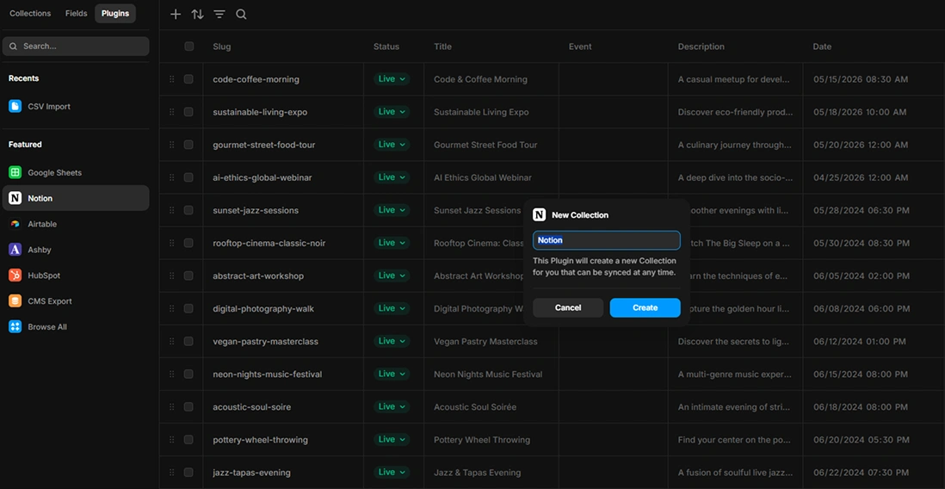Open the Airtable plugin icon
Image resolution: width=945 pixels, height=489 pixels.
click(15, 224)
